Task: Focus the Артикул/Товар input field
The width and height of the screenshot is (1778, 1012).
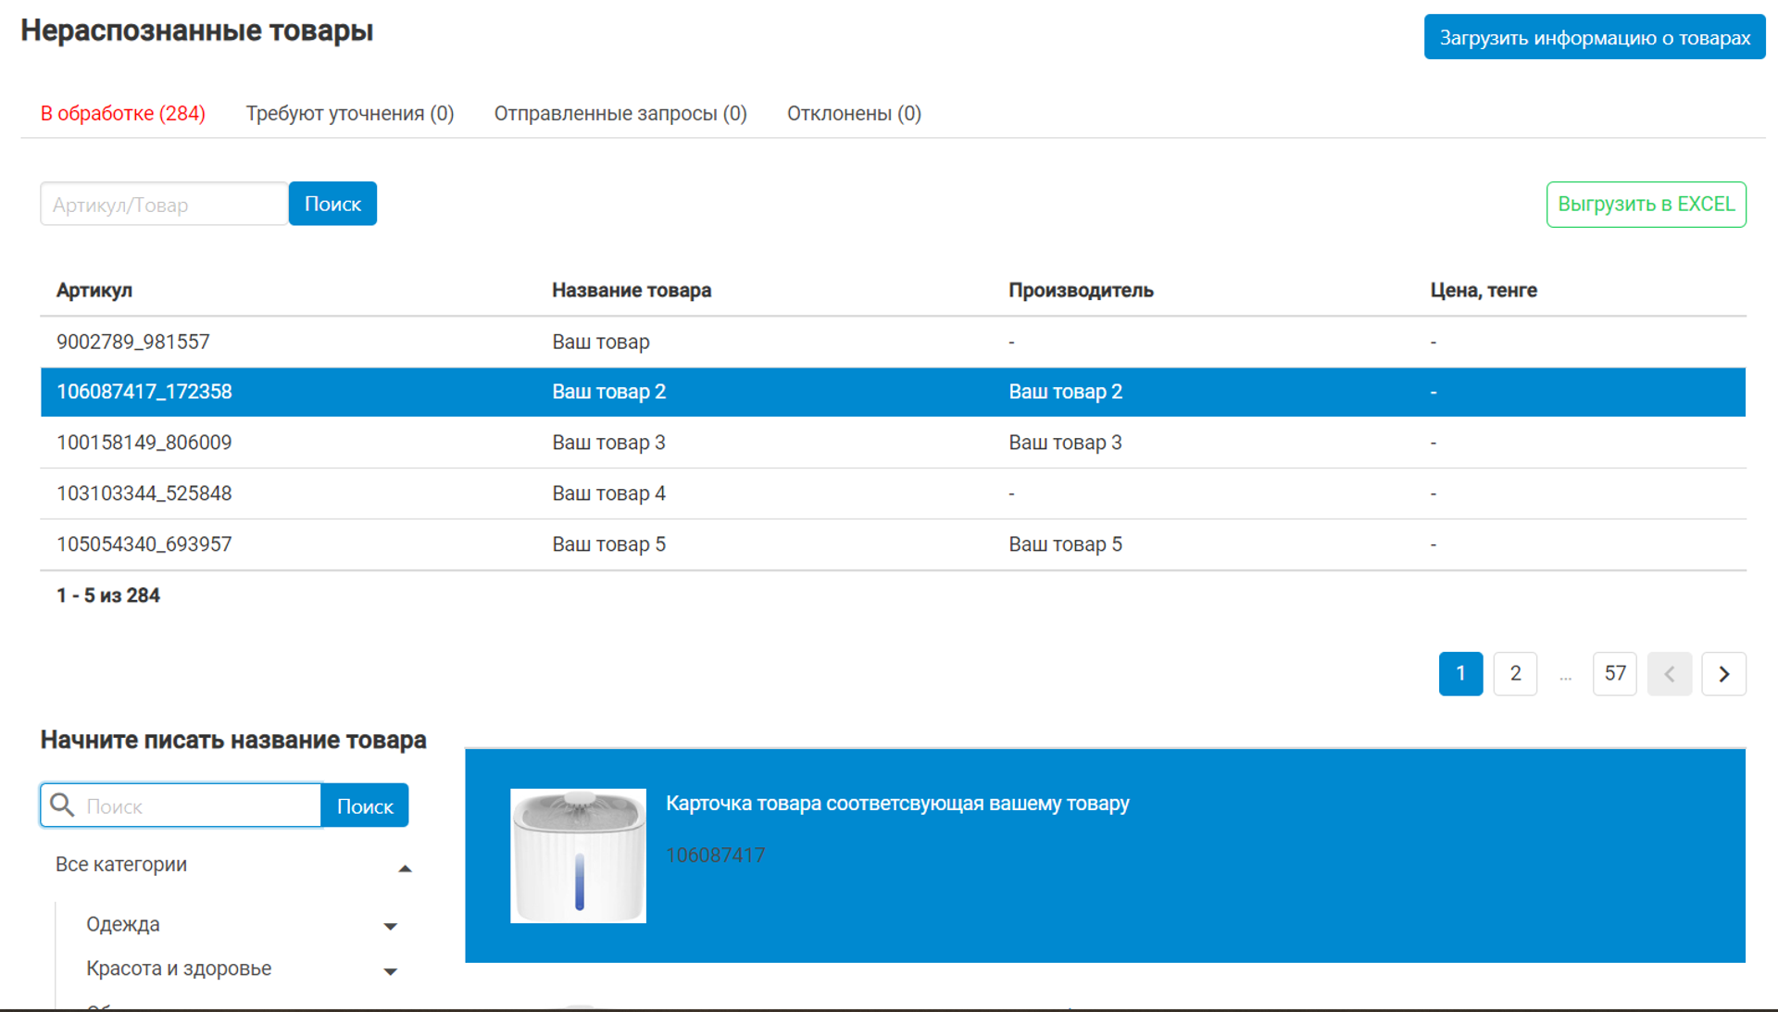Action: [163, 204]
